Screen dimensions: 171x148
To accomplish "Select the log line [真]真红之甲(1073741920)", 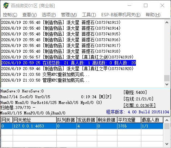I will coord(67,69).
